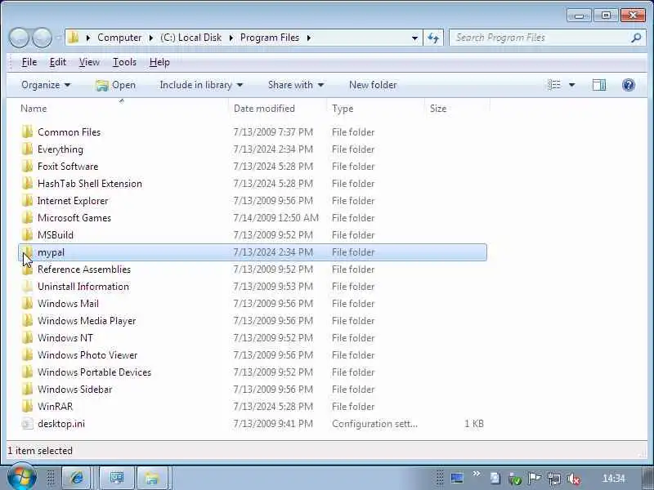Click the taskbar clock showing 14:34
Viewport: 654px width, 490px height.
tap(614, 479)
